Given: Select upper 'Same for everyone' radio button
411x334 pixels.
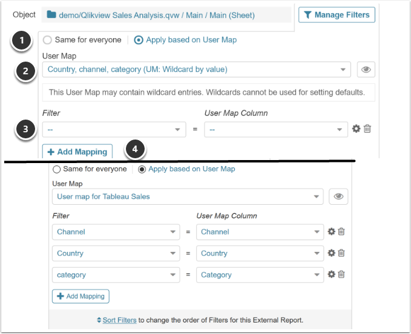Looking at the screenshot, I should [47, 40].
